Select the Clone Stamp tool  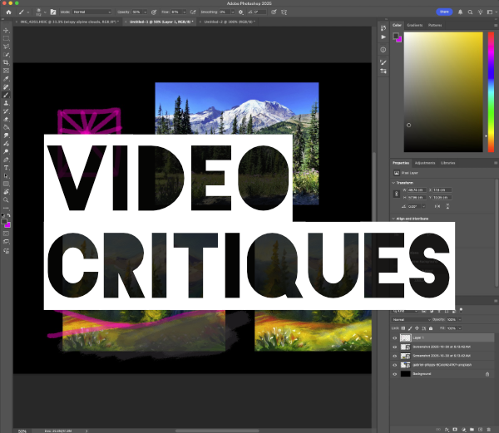(6, 103)
